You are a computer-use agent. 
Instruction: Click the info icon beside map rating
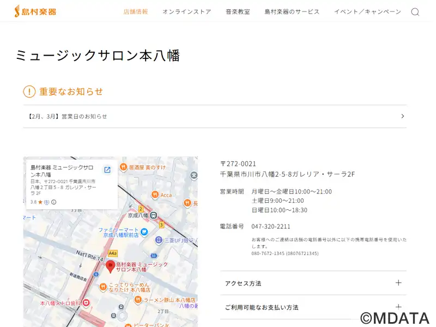point(54,202)
